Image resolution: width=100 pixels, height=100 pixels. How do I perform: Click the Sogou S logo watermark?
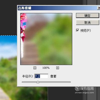click(x=77, y=88)
